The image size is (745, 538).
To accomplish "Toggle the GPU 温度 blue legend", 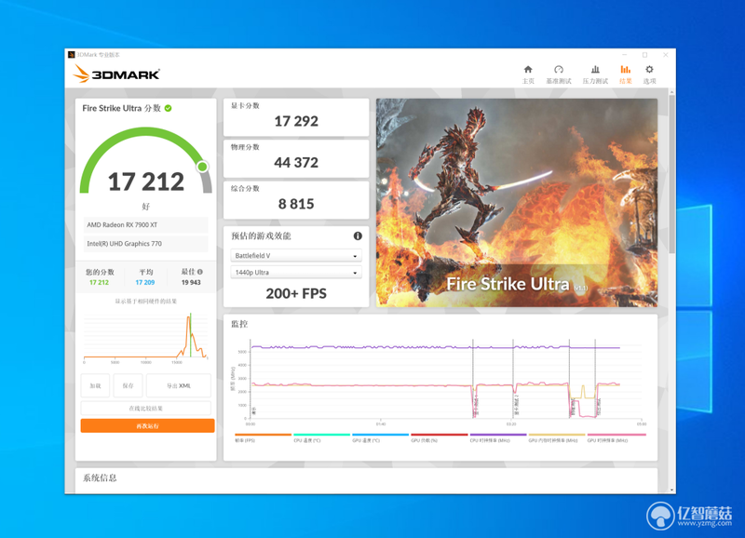I will tap(380, 437).
